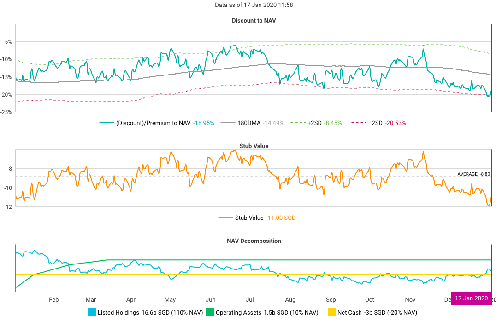Click the blue Listed Holdings legend square
Viewport: 502px width, 321px height.
coord(91,313)
